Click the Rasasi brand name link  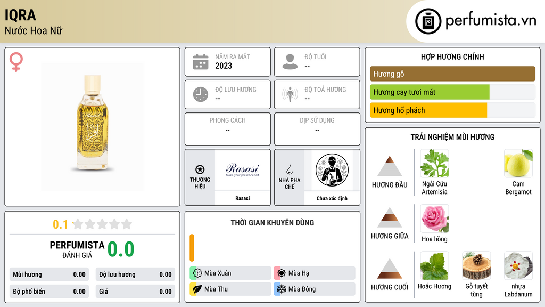pyautogui.click(x=243, y=198)
